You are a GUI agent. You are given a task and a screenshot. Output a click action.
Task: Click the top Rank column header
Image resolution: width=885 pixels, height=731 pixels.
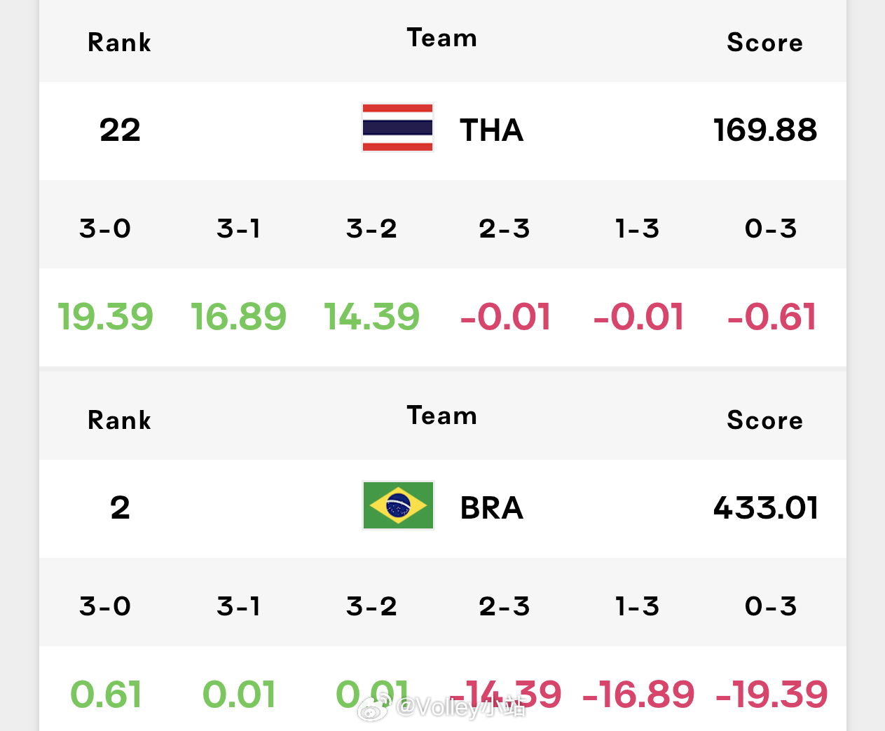pos(119,43)
